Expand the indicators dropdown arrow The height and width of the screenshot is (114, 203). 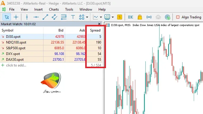[113, 17]
